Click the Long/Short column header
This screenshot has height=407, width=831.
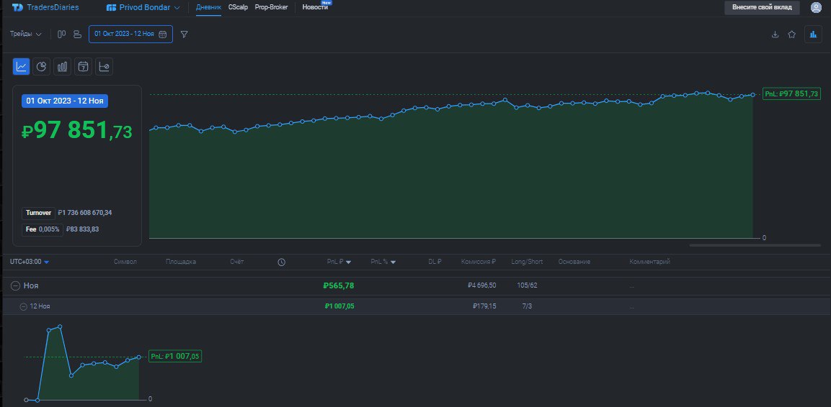coord(527,262)
